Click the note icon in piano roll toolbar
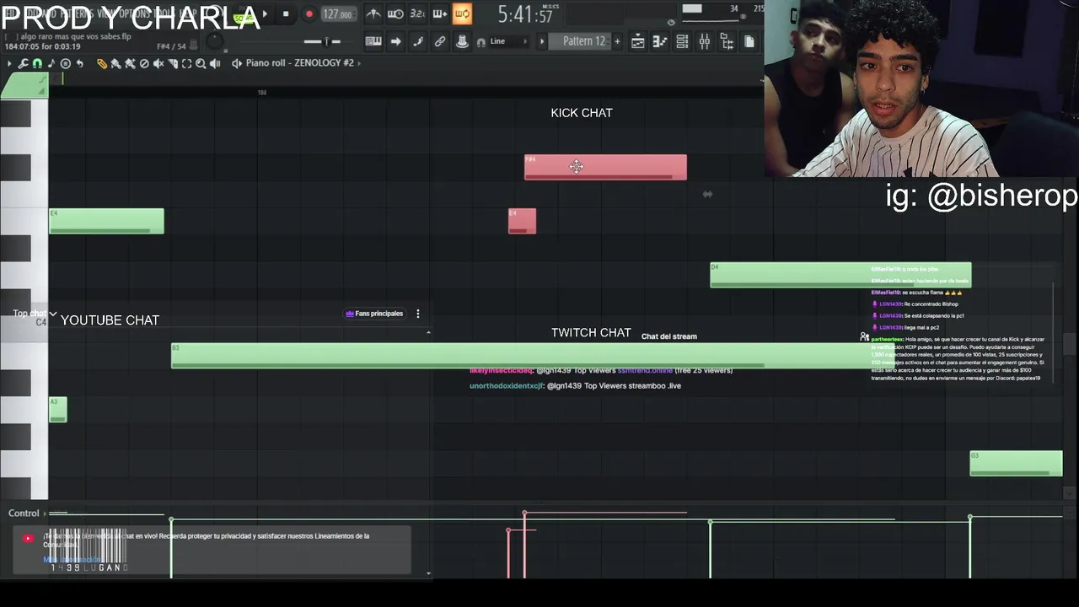1079x607 pixels. pyautogui.click(x=51, y=63)
